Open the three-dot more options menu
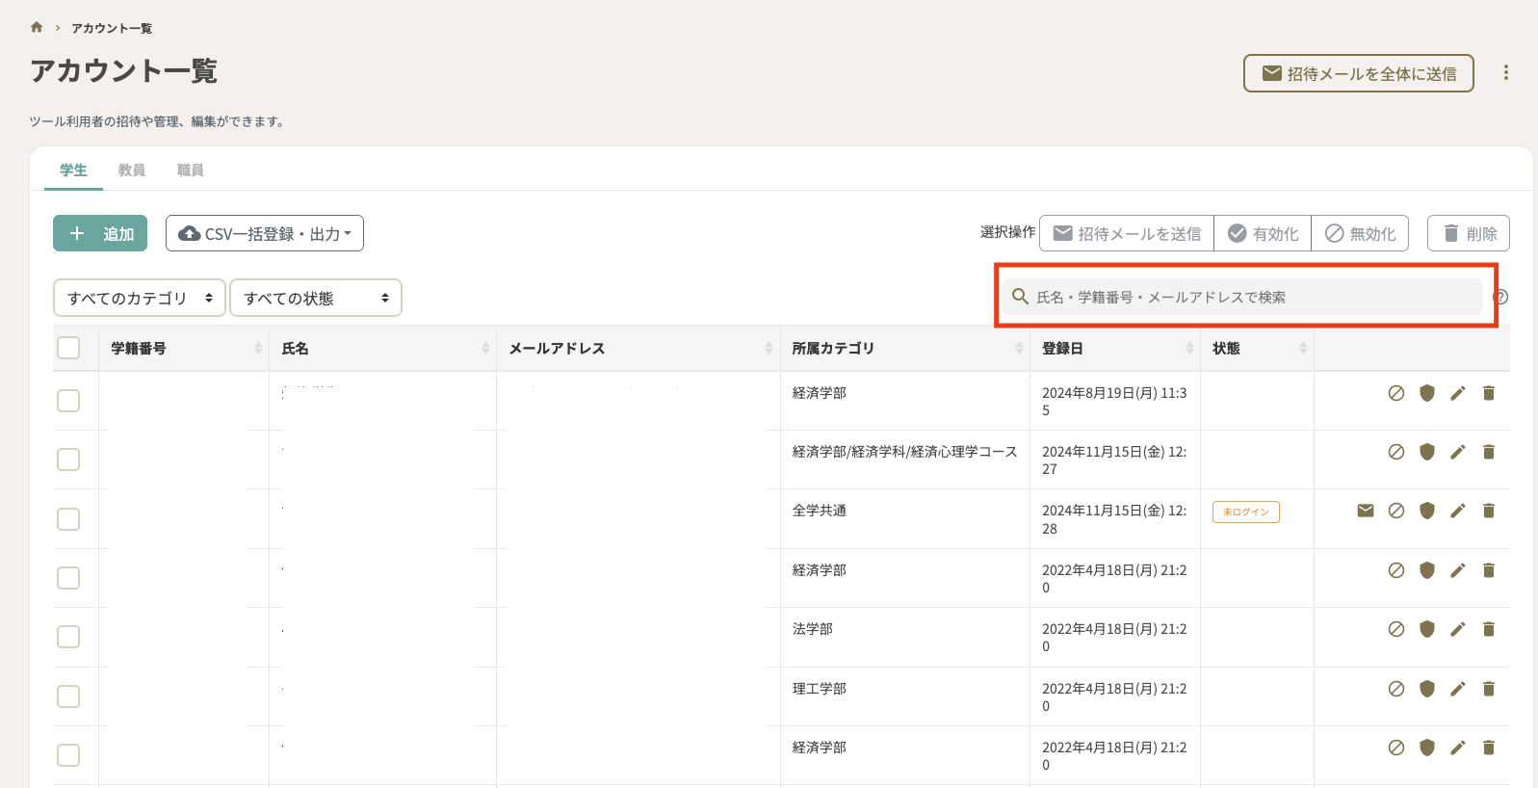 point(1506,73)
